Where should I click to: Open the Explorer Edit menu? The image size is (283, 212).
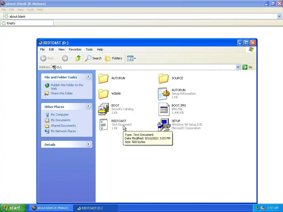(x=51, y=49)
